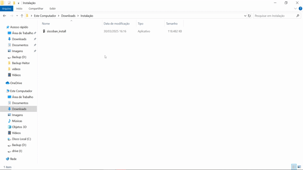
Task: Open pinned Downloads under Acesso rápido
Action: (x=19, y=39)
